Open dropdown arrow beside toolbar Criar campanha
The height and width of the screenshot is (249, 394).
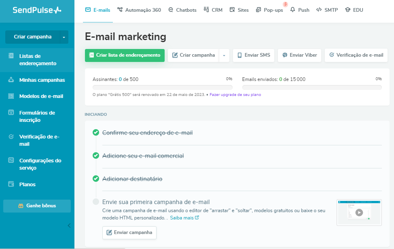coord(225,55)
